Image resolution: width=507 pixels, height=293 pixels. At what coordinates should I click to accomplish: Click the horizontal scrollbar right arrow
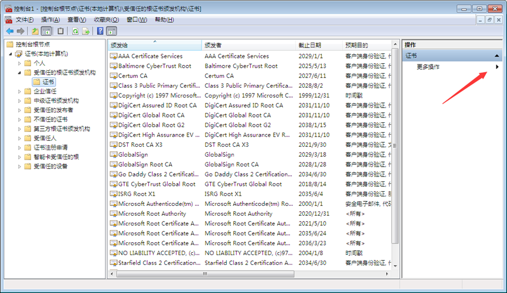click(x=387, y=274)
